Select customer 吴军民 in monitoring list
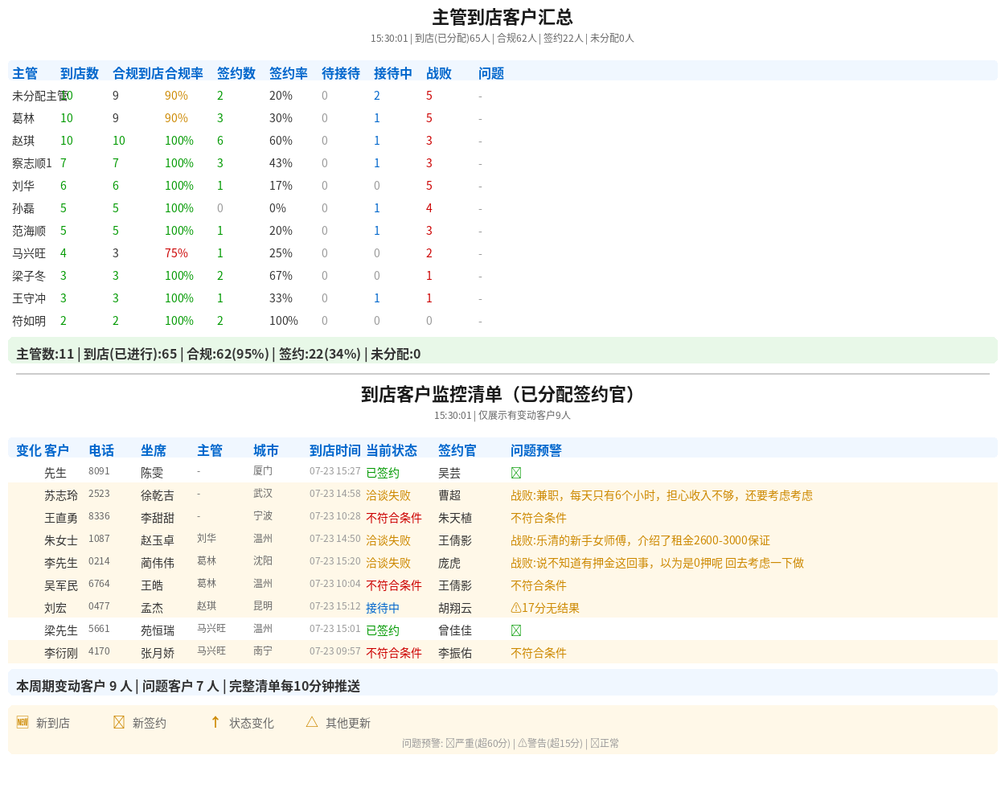Image resolution: width=1005 pixels, height=788 pixels. click(61, 585)
